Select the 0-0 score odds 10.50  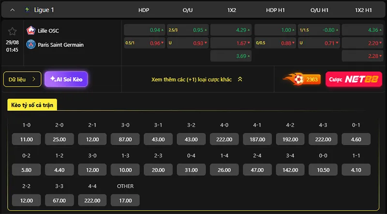coord(323,170)
